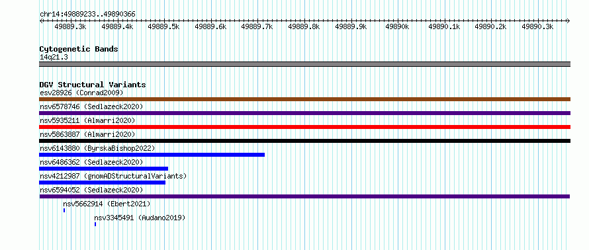Click the red nsv5935211 variant bar
Screen dimensions: 589x250
(304, 127)
